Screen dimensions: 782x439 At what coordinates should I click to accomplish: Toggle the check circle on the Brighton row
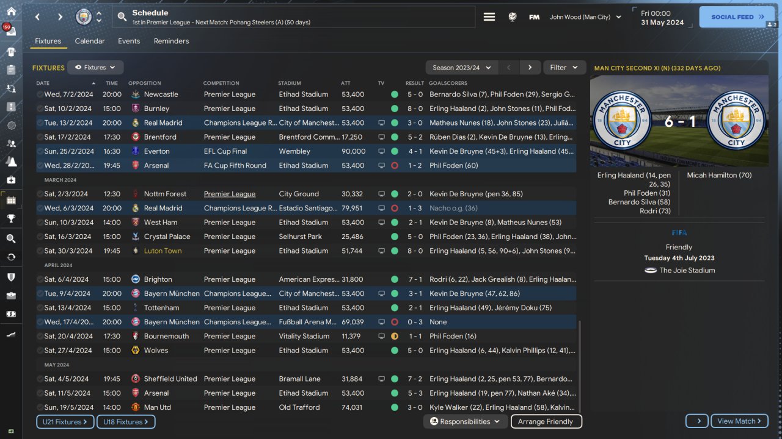tap(40, 279)
